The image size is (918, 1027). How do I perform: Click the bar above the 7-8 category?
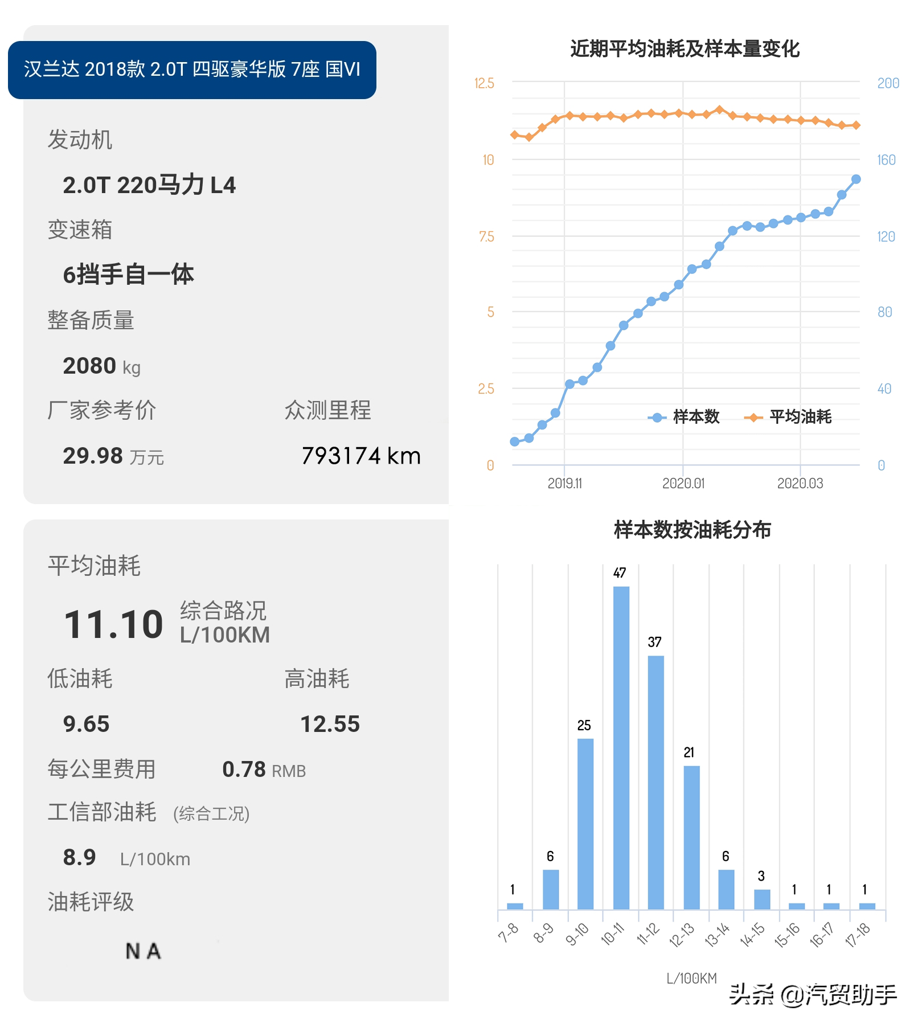point(515,906)
